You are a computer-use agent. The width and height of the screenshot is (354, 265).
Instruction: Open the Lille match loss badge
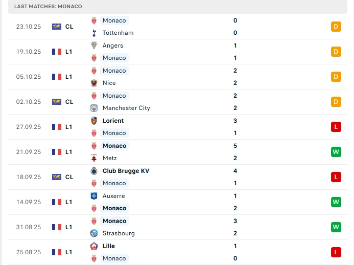pos(336,252)
